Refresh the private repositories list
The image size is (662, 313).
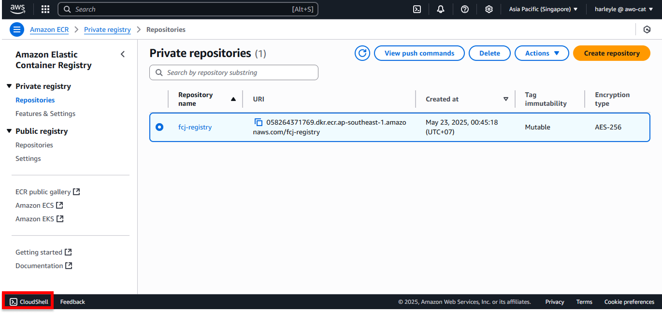(362, 53)
